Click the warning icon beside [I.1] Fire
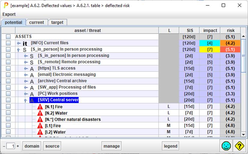Screen dimensions: 248x154 coord(40,126)
